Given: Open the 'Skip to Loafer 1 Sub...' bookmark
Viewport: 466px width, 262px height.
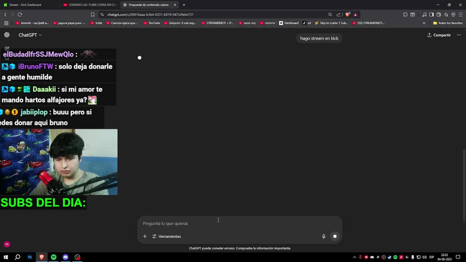Looking at the screenshot, I should click(x=332, y=23).
